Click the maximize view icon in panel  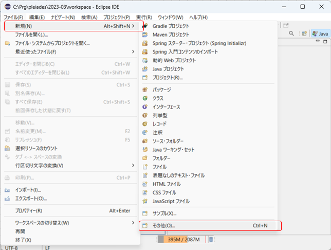point(325,42)
